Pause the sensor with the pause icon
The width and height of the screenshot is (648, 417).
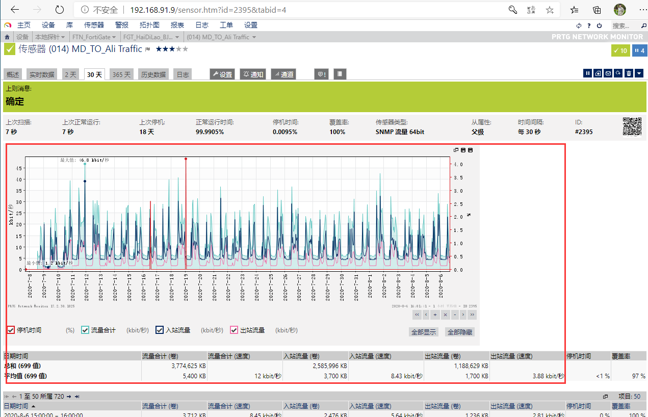(588, 73)
